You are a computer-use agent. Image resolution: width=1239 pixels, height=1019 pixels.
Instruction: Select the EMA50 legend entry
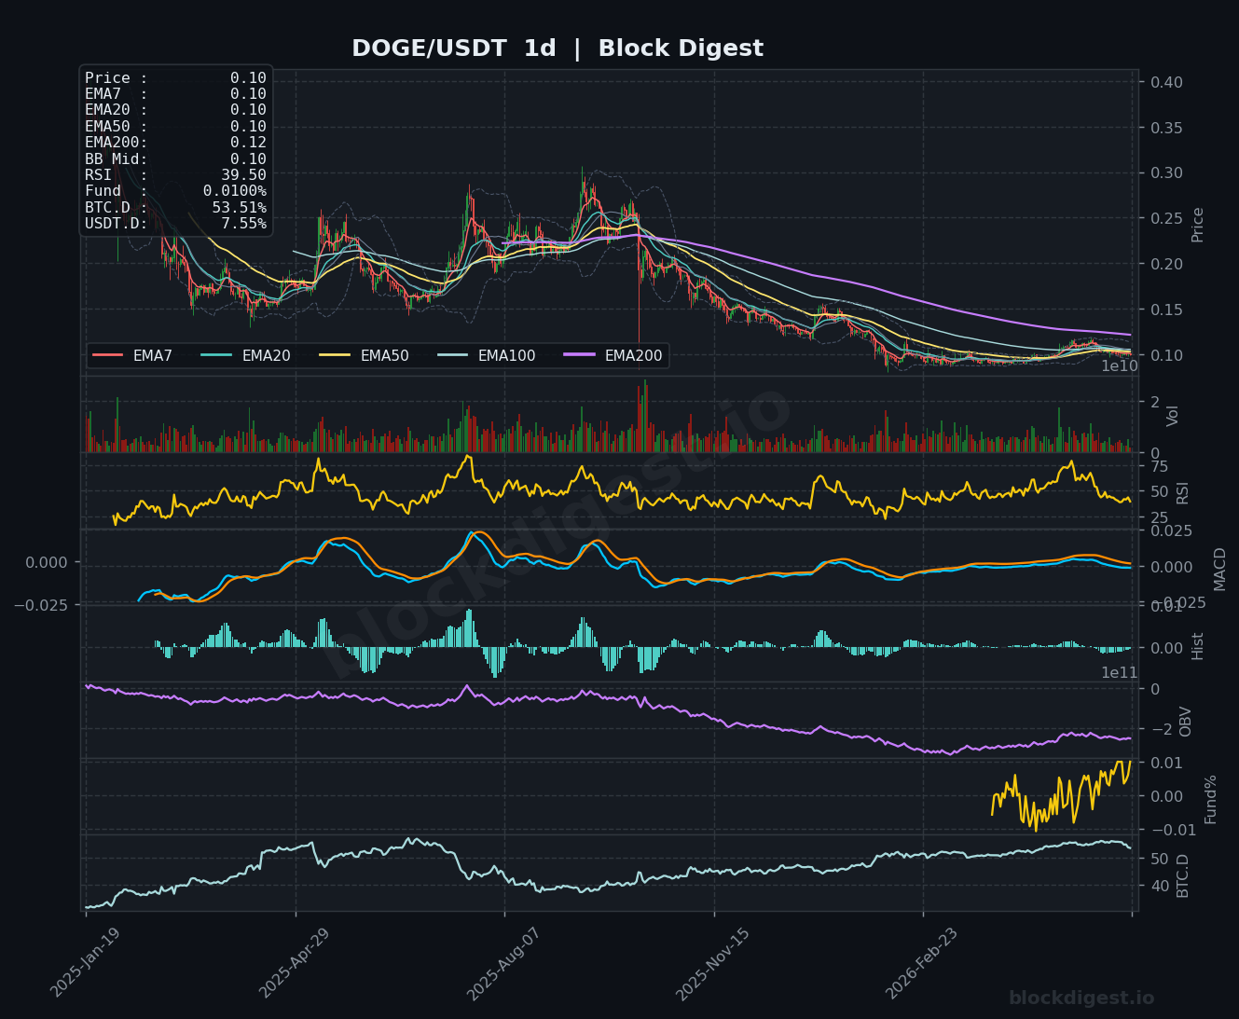(364, 355)
